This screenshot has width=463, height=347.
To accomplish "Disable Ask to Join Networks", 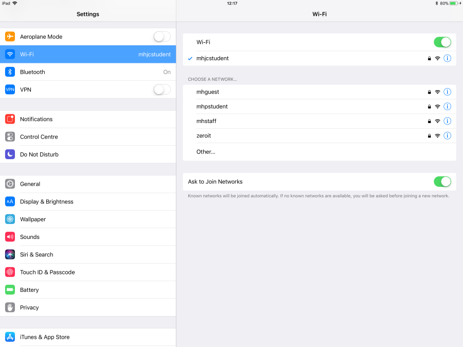I will (x=442, y=182).
